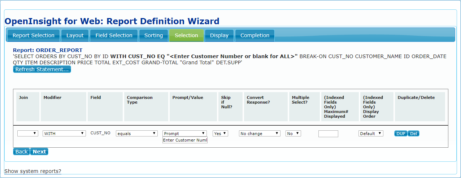Select the green Selection tab
The width and height of the screenshot is (461, 178).
click(x=186, y=35)
